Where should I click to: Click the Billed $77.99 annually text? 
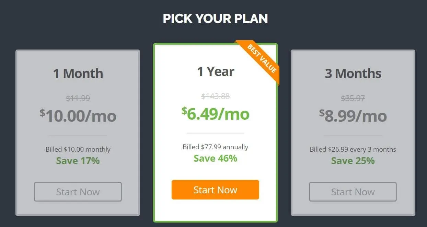coord(216,147)
